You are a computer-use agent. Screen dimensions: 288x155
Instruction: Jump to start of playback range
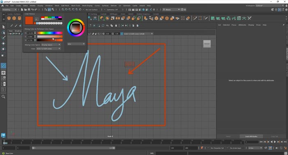261,142
